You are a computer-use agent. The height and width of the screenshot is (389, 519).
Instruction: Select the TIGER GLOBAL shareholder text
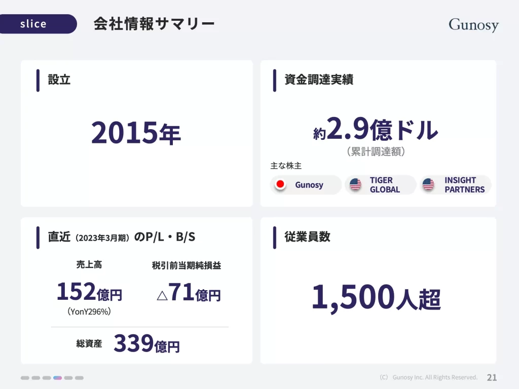click(x=385, y=185)
